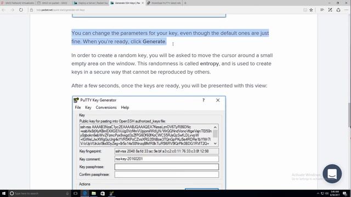
Task: Refresh the current page
Action: (21, 10)
